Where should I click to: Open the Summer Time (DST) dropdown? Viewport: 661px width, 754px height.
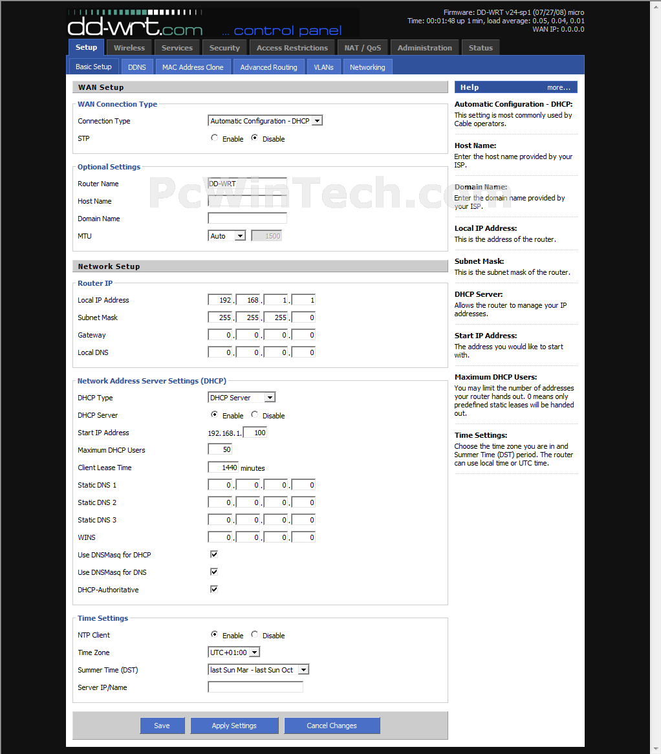[x=258, y=670]
